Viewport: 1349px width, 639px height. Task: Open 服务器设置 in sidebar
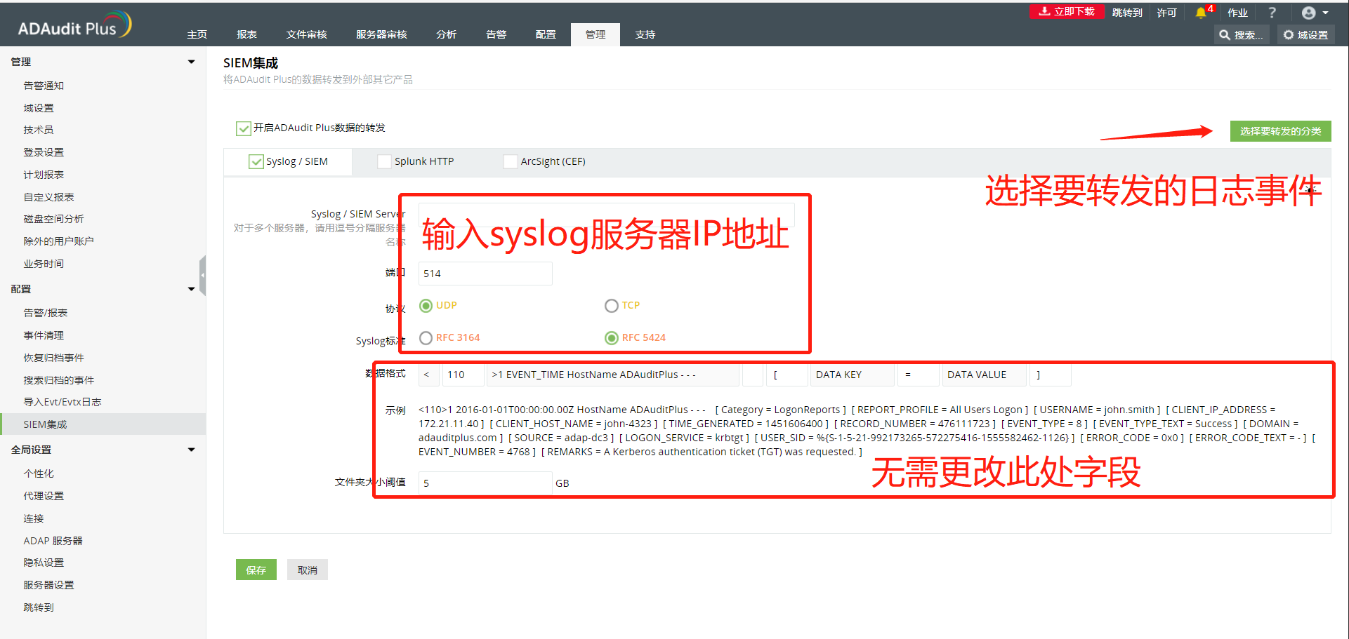48,585
